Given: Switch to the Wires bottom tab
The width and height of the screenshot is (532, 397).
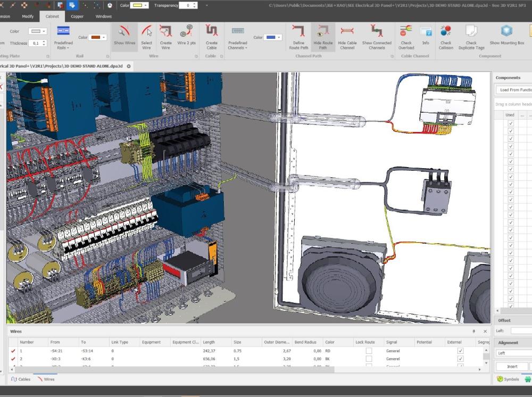Looking at the screenshot, I should coord(46,379).
